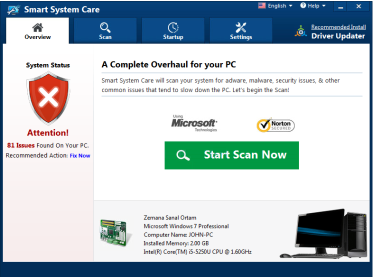Click the Fix Now link

(80, 155)
